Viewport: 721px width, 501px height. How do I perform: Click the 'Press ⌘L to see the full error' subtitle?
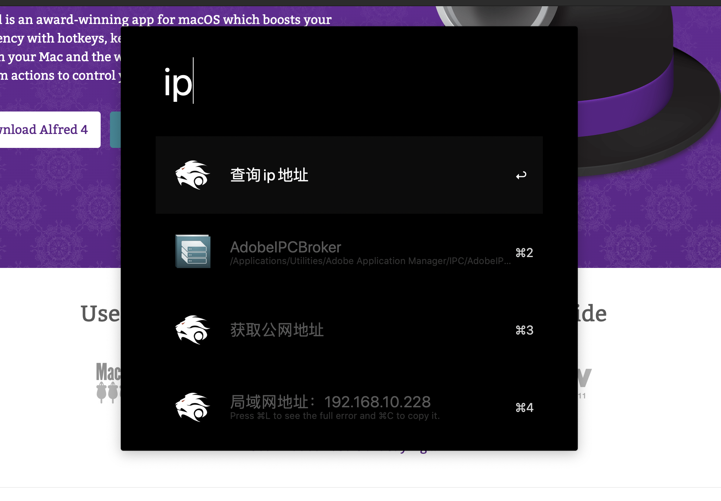(335, 416)
